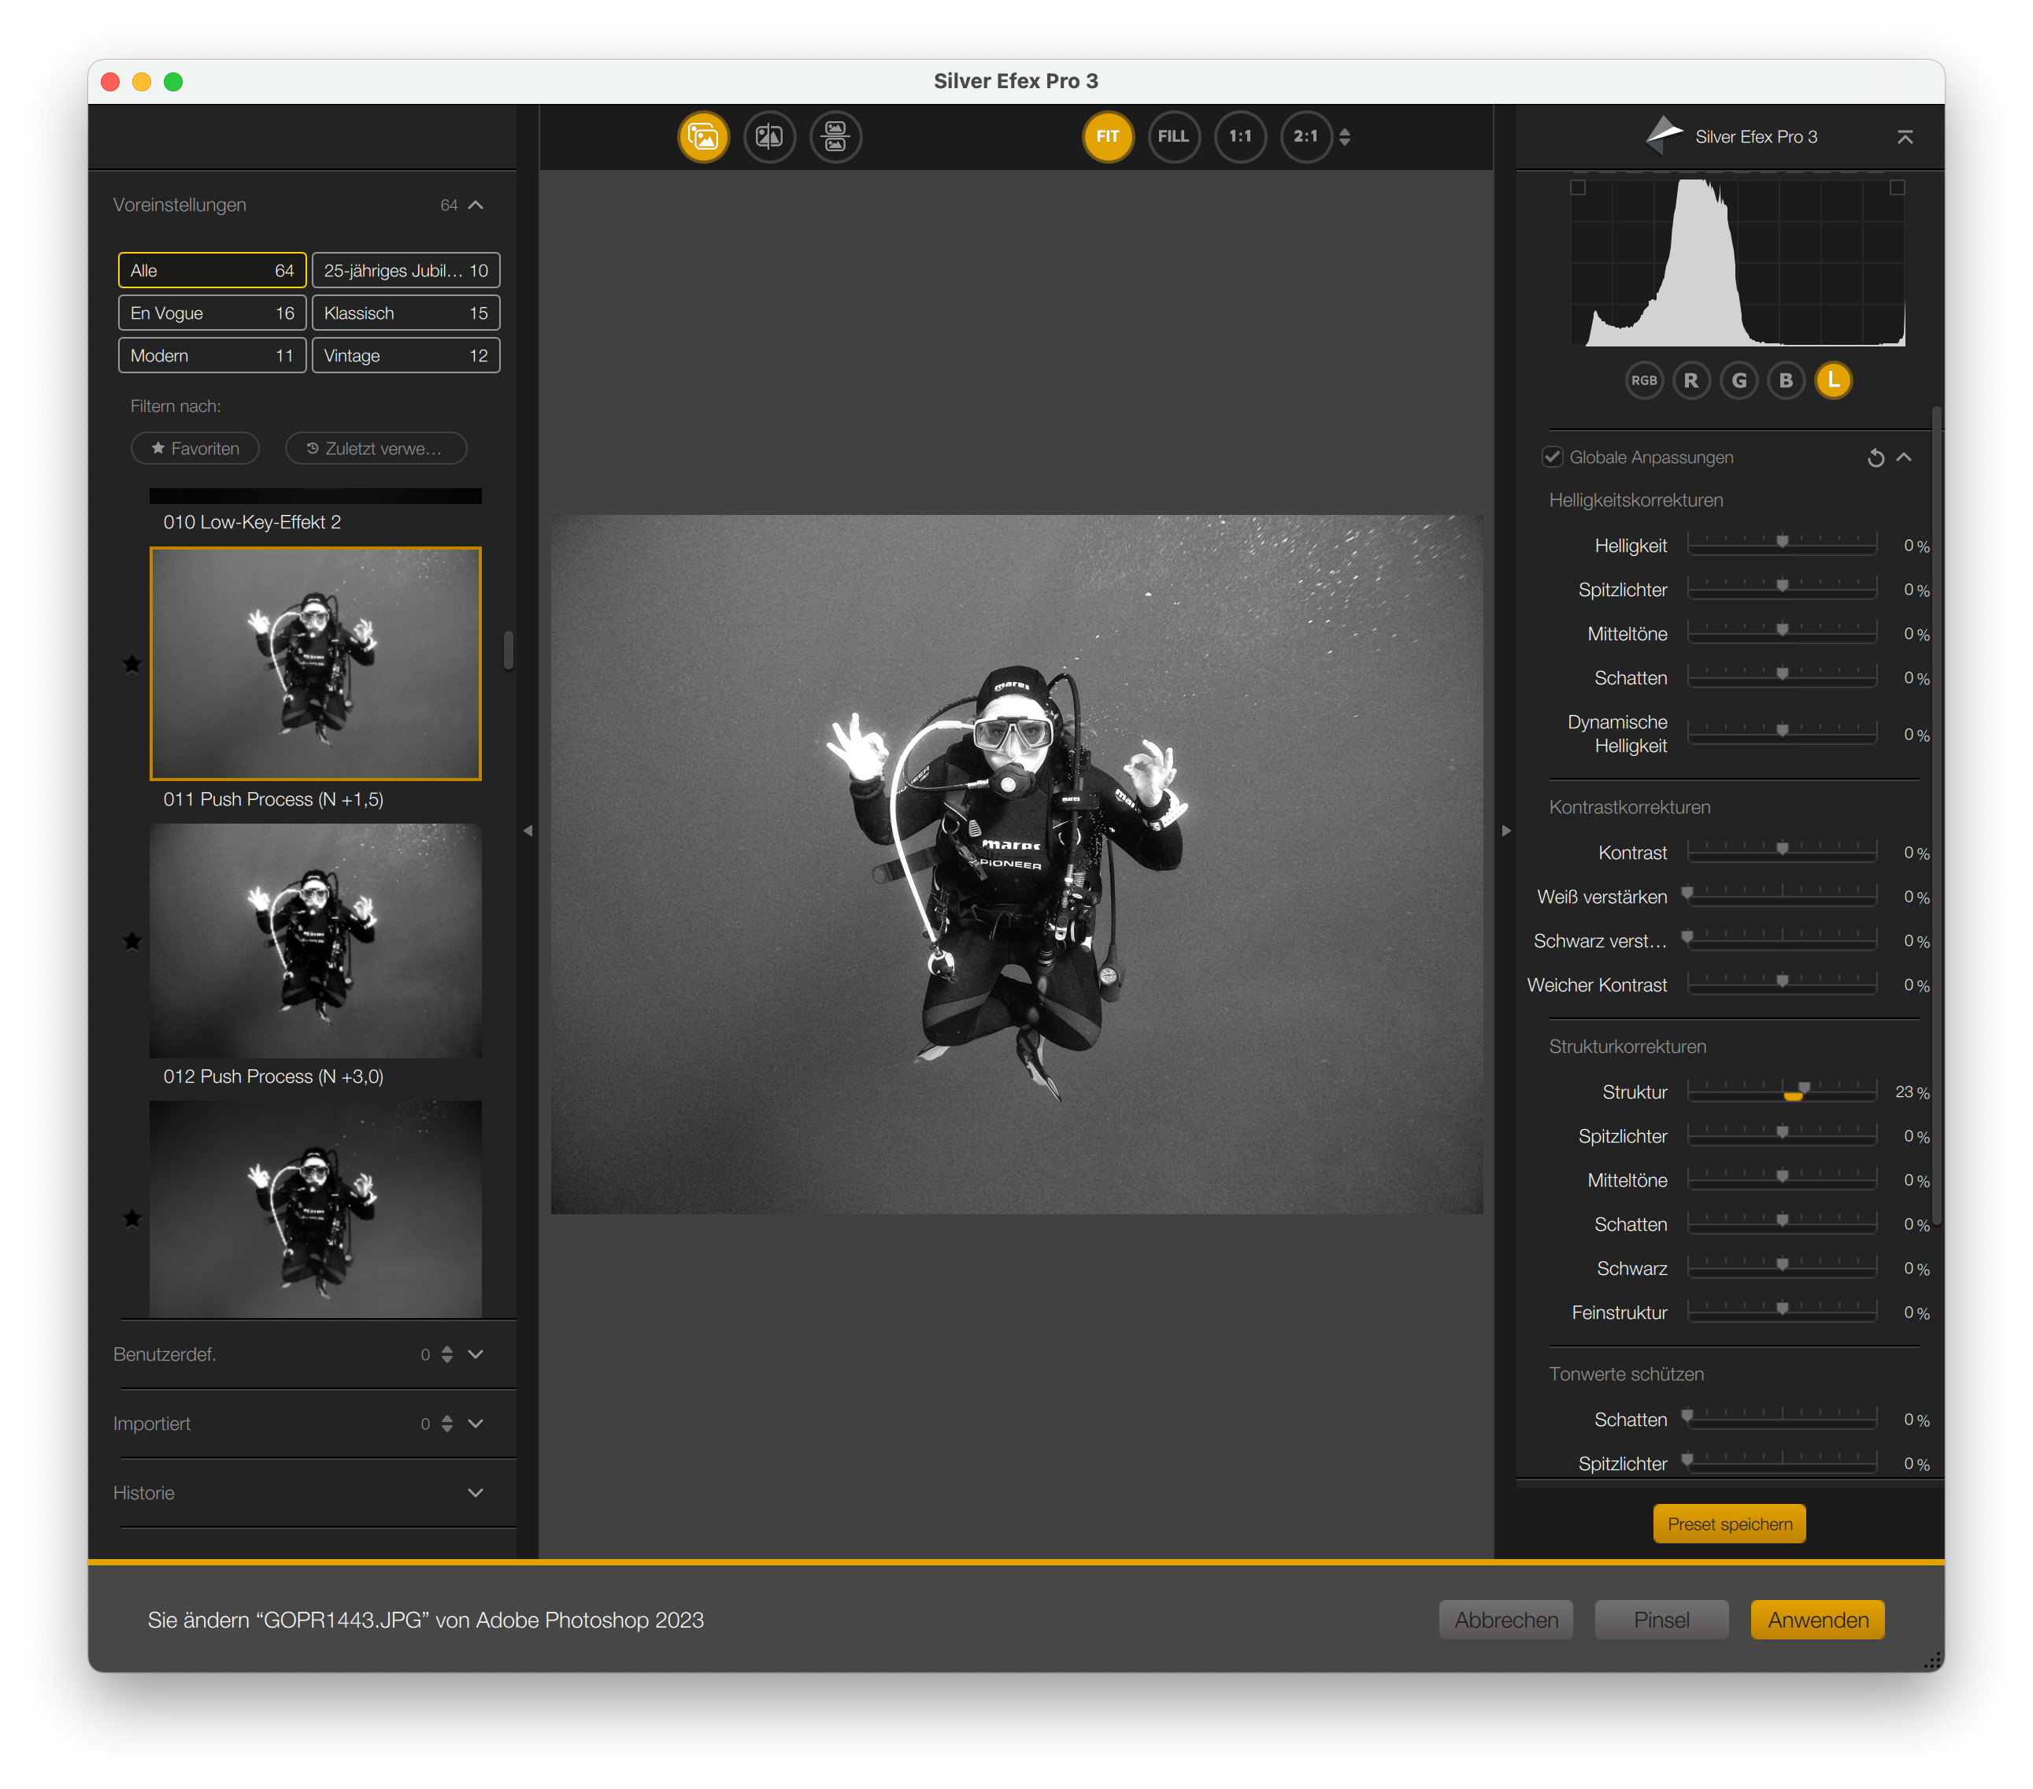This screenshot has height=1789, width=2033.
Task: Collapse the right panel via top arrow icon
Action: click(x=1905, y=137)
